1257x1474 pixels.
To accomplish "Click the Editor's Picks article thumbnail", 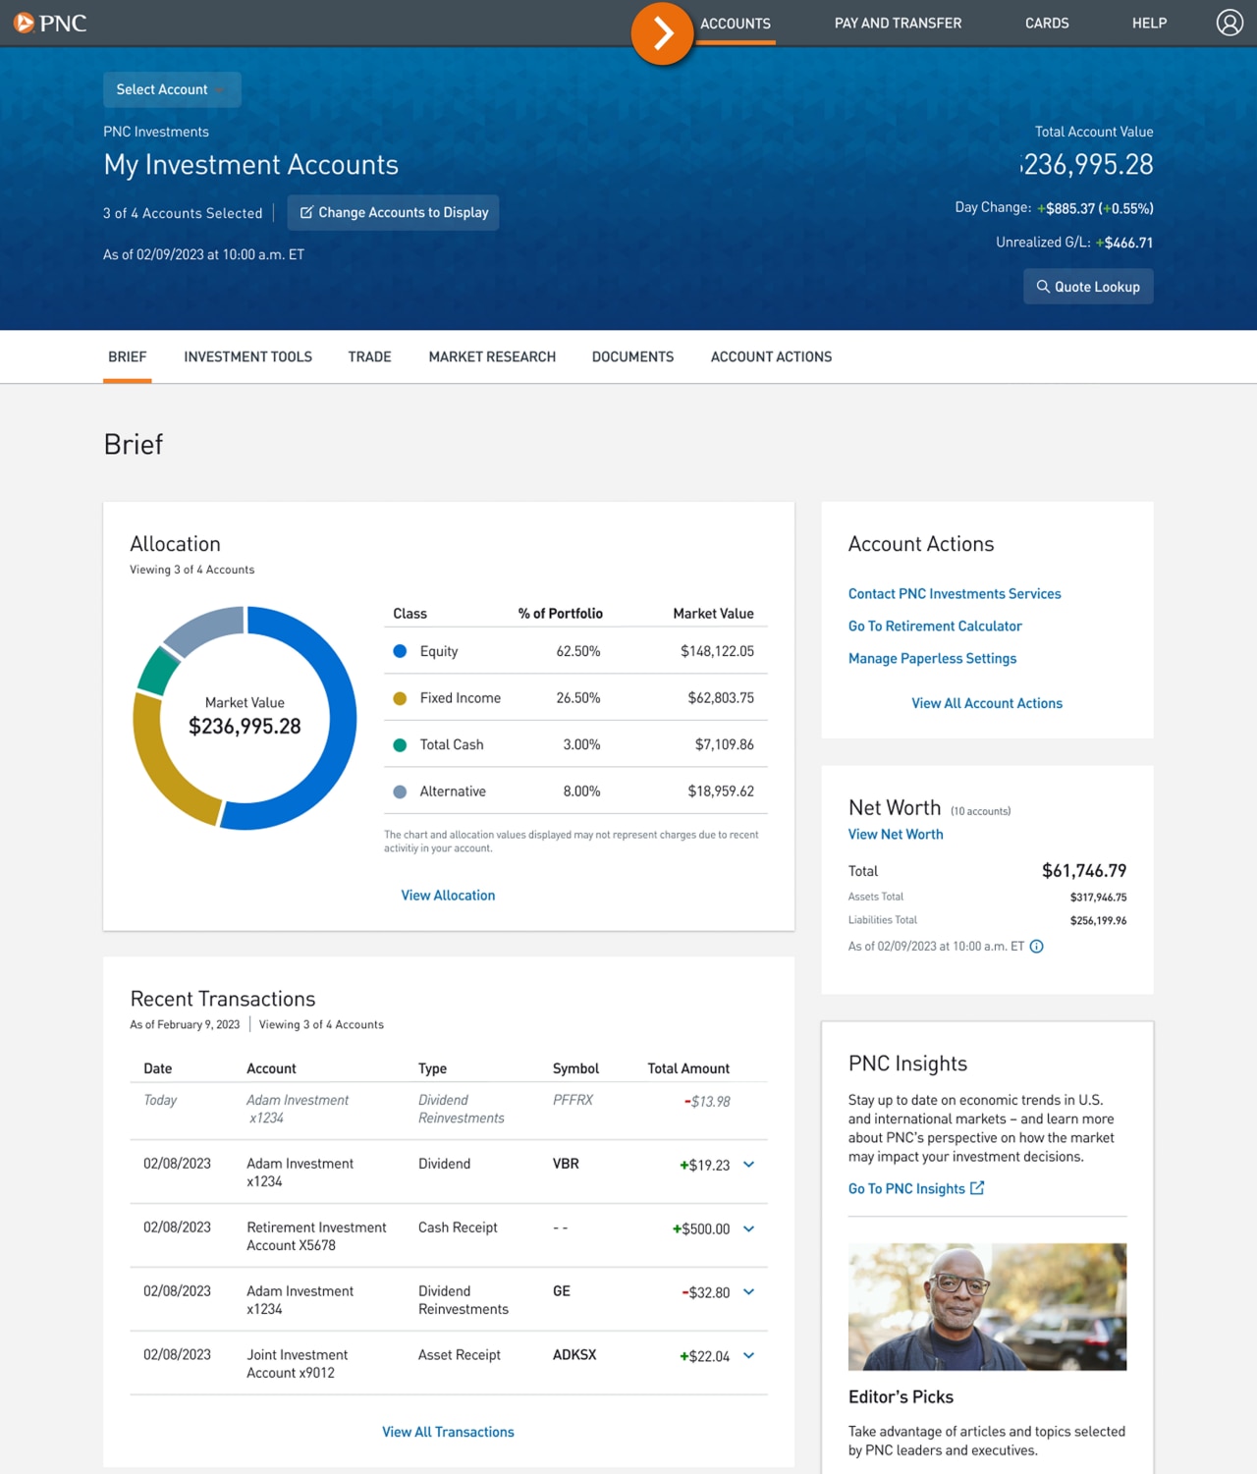I will coord(987,1306).
